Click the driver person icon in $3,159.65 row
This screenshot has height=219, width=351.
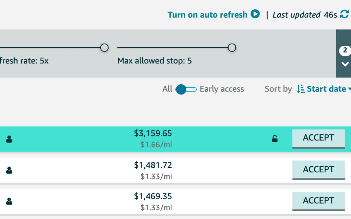click(x=9, y=139)
